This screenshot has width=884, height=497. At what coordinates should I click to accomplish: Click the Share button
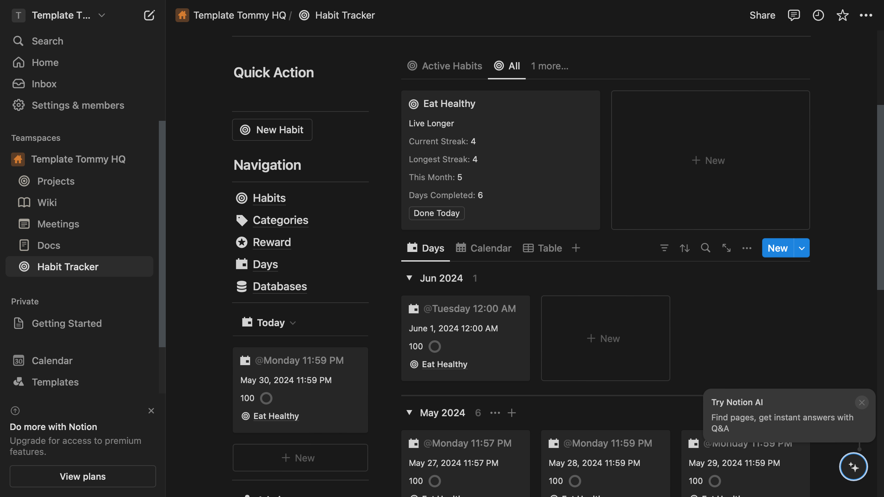[762, 15]
